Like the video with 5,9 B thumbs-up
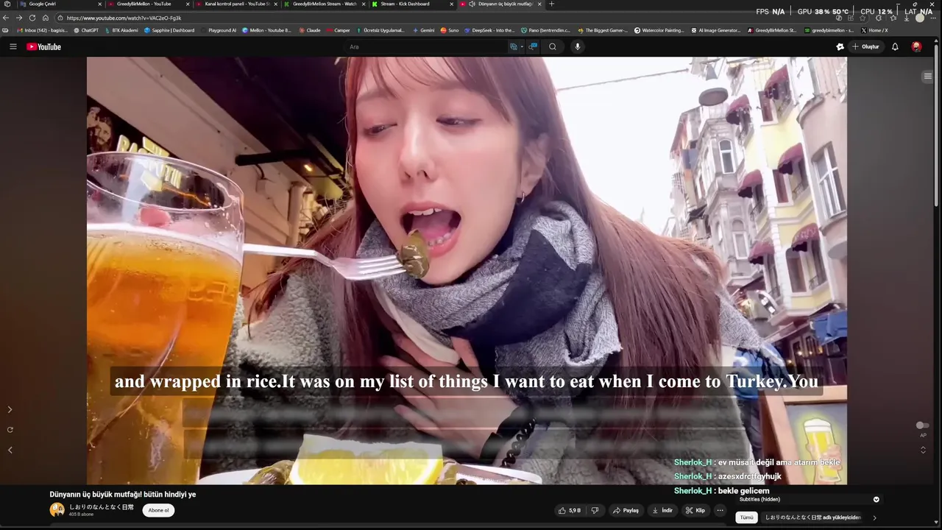 click(x=570, y=510)
